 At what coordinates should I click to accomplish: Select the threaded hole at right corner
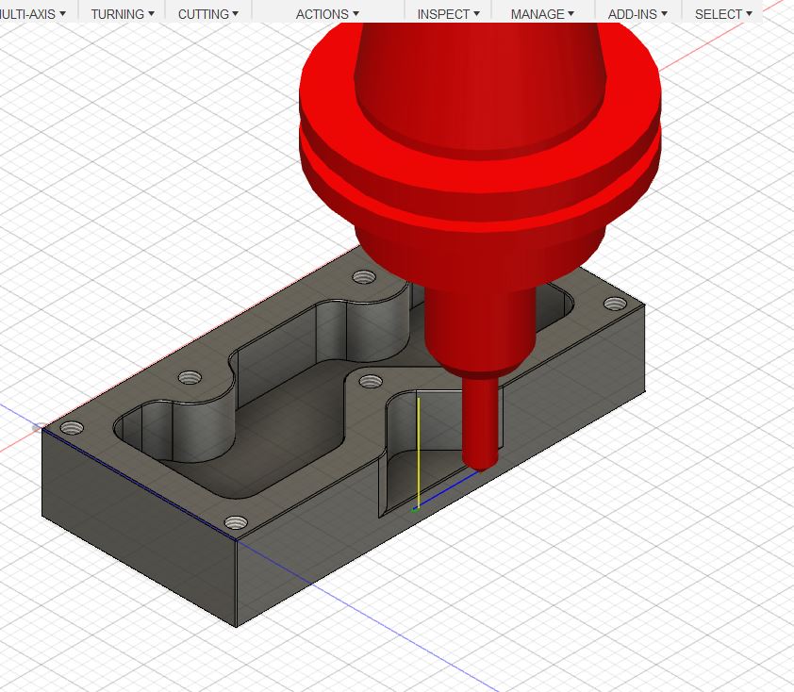[615, 304]
